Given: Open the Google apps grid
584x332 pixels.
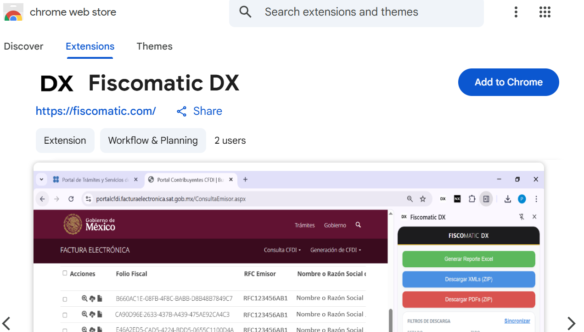Looking at the screenshot, I should [x=545, y=12].
